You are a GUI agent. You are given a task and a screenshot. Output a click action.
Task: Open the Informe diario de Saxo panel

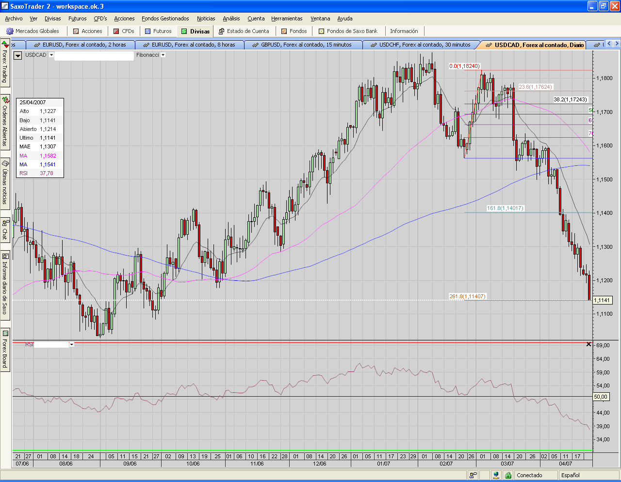pos(5,285)
